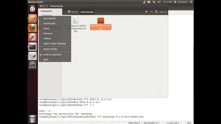Click the clock showing 6:51 PM
The height and width of the screenshot is (124, 221).
point(167,2)
